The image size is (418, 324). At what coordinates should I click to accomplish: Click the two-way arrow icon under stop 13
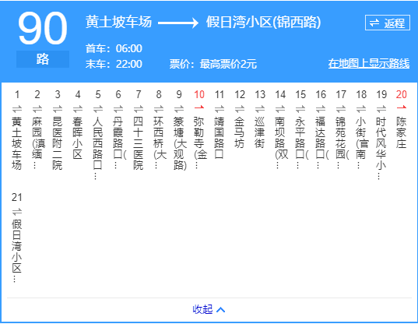[260, 109]
